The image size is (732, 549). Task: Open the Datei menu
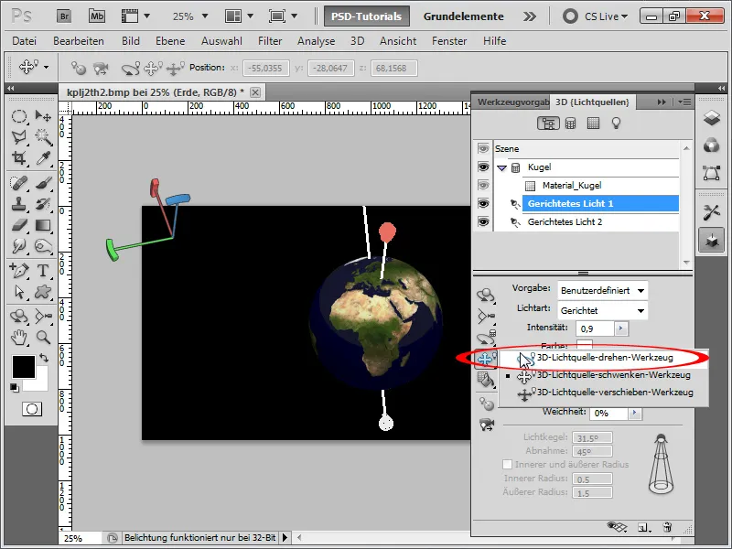(x=25, y=41)
